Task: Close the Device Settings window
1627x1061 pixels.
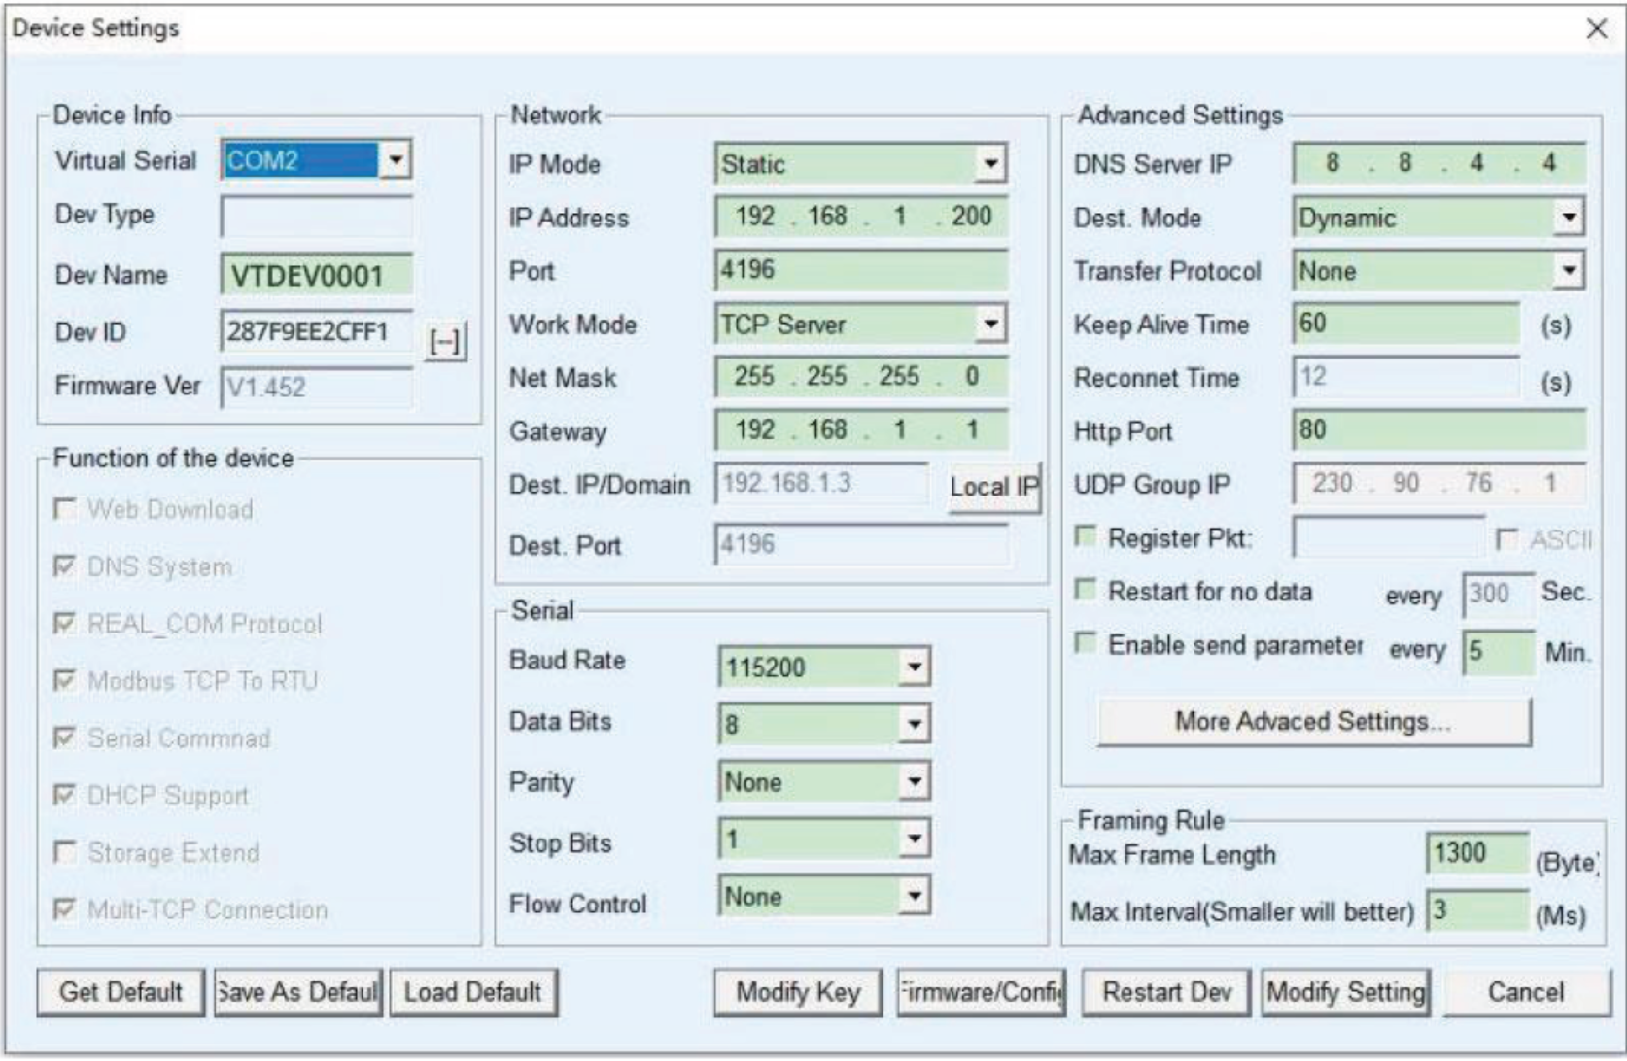Action: [1597, 29]
